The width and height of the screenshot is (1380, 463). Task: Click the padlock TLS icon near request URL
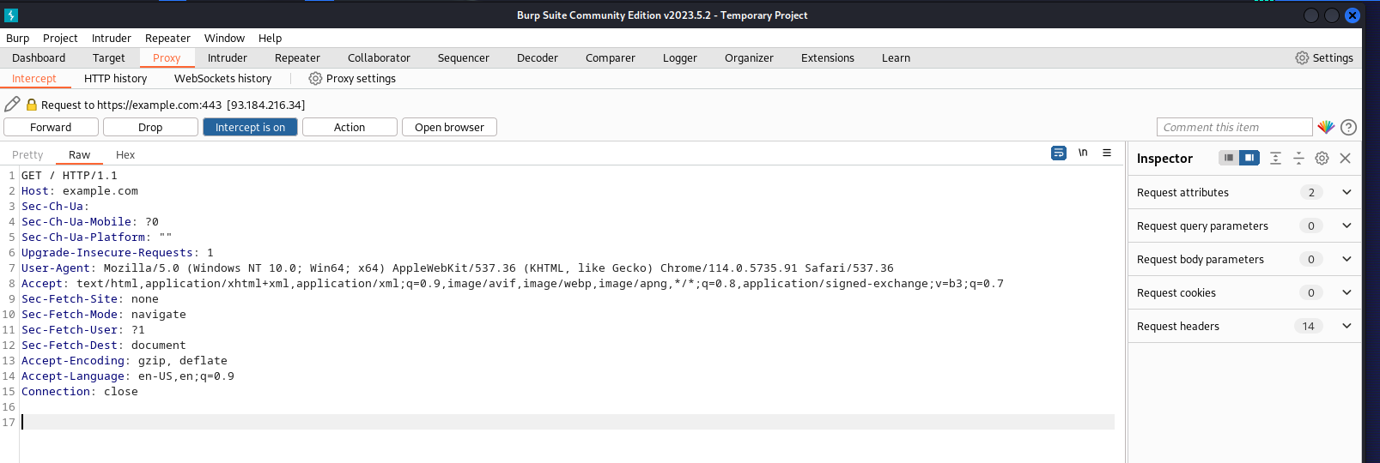[32, 105]
